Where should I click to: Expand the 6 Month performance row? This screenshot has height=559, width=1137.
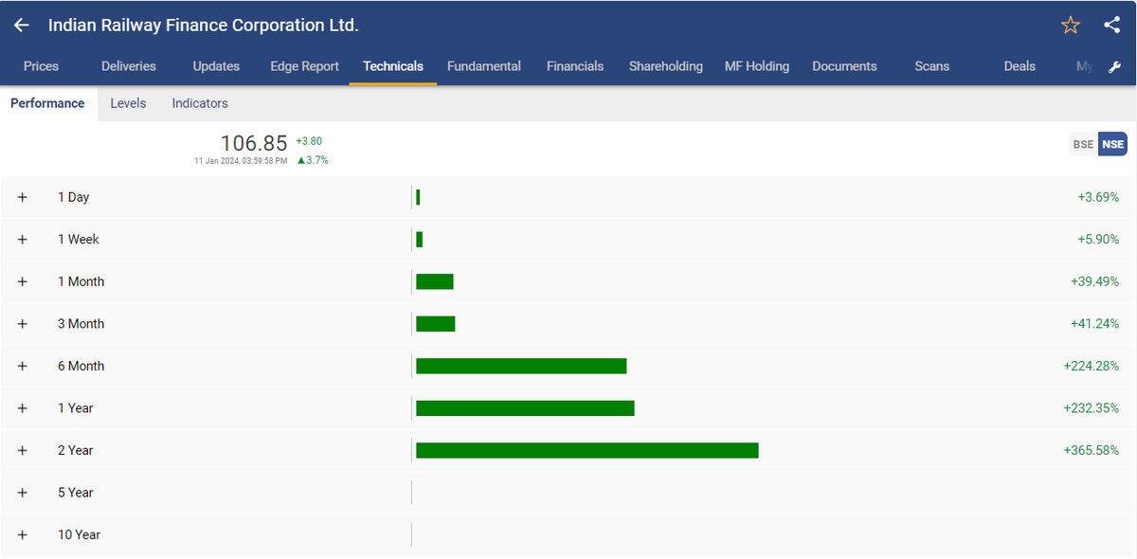[x=23, y=366]
